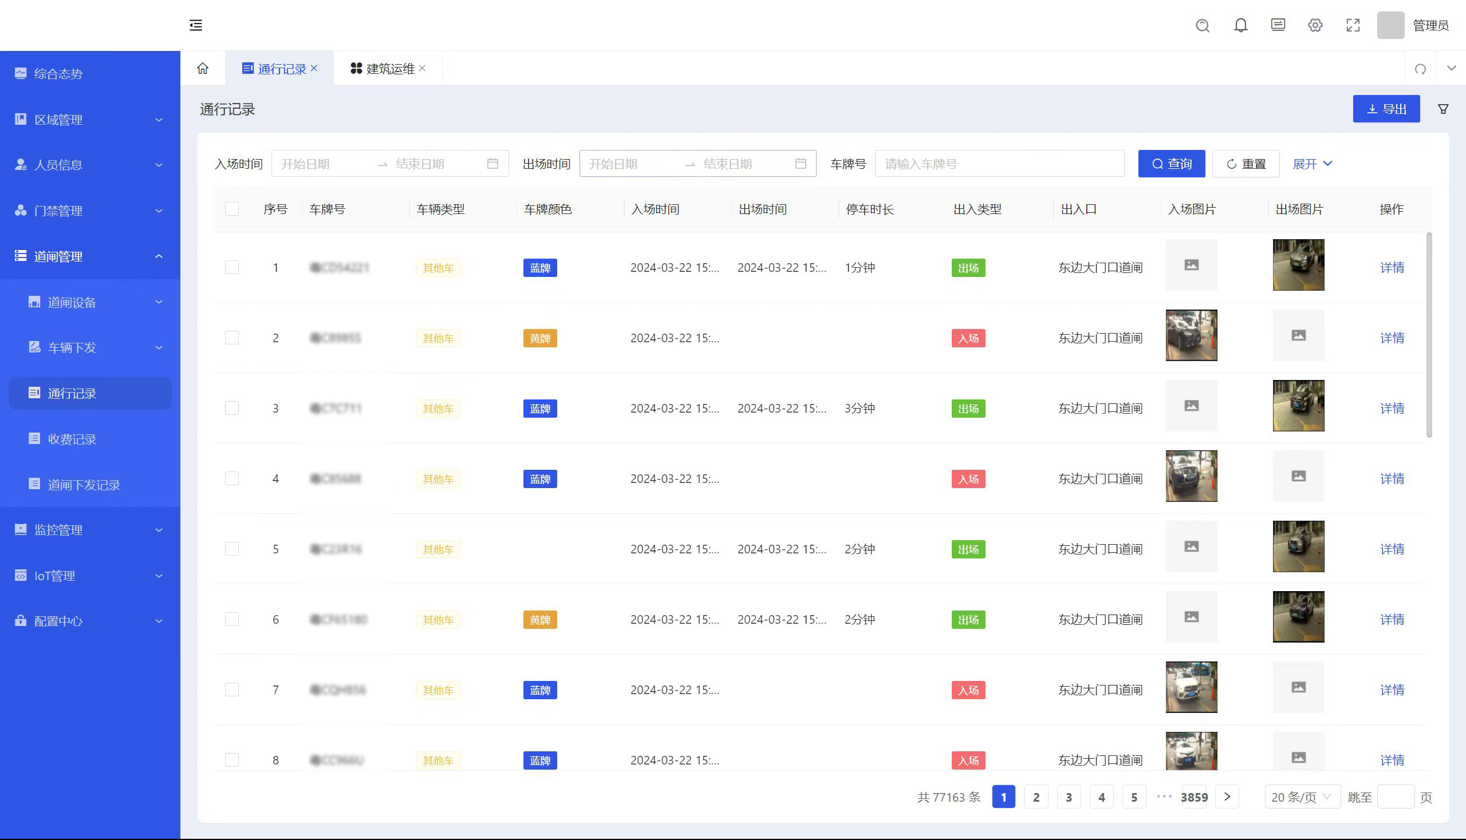Go to the home tab icon
This screenshot has width=1466, height=840.
[x=203, y=69]
